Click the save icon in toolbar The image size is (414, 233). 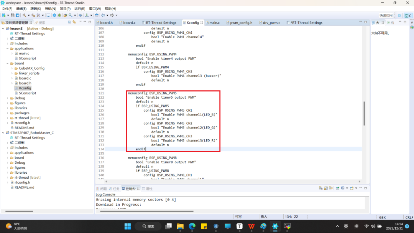click(x=12, y=15)
